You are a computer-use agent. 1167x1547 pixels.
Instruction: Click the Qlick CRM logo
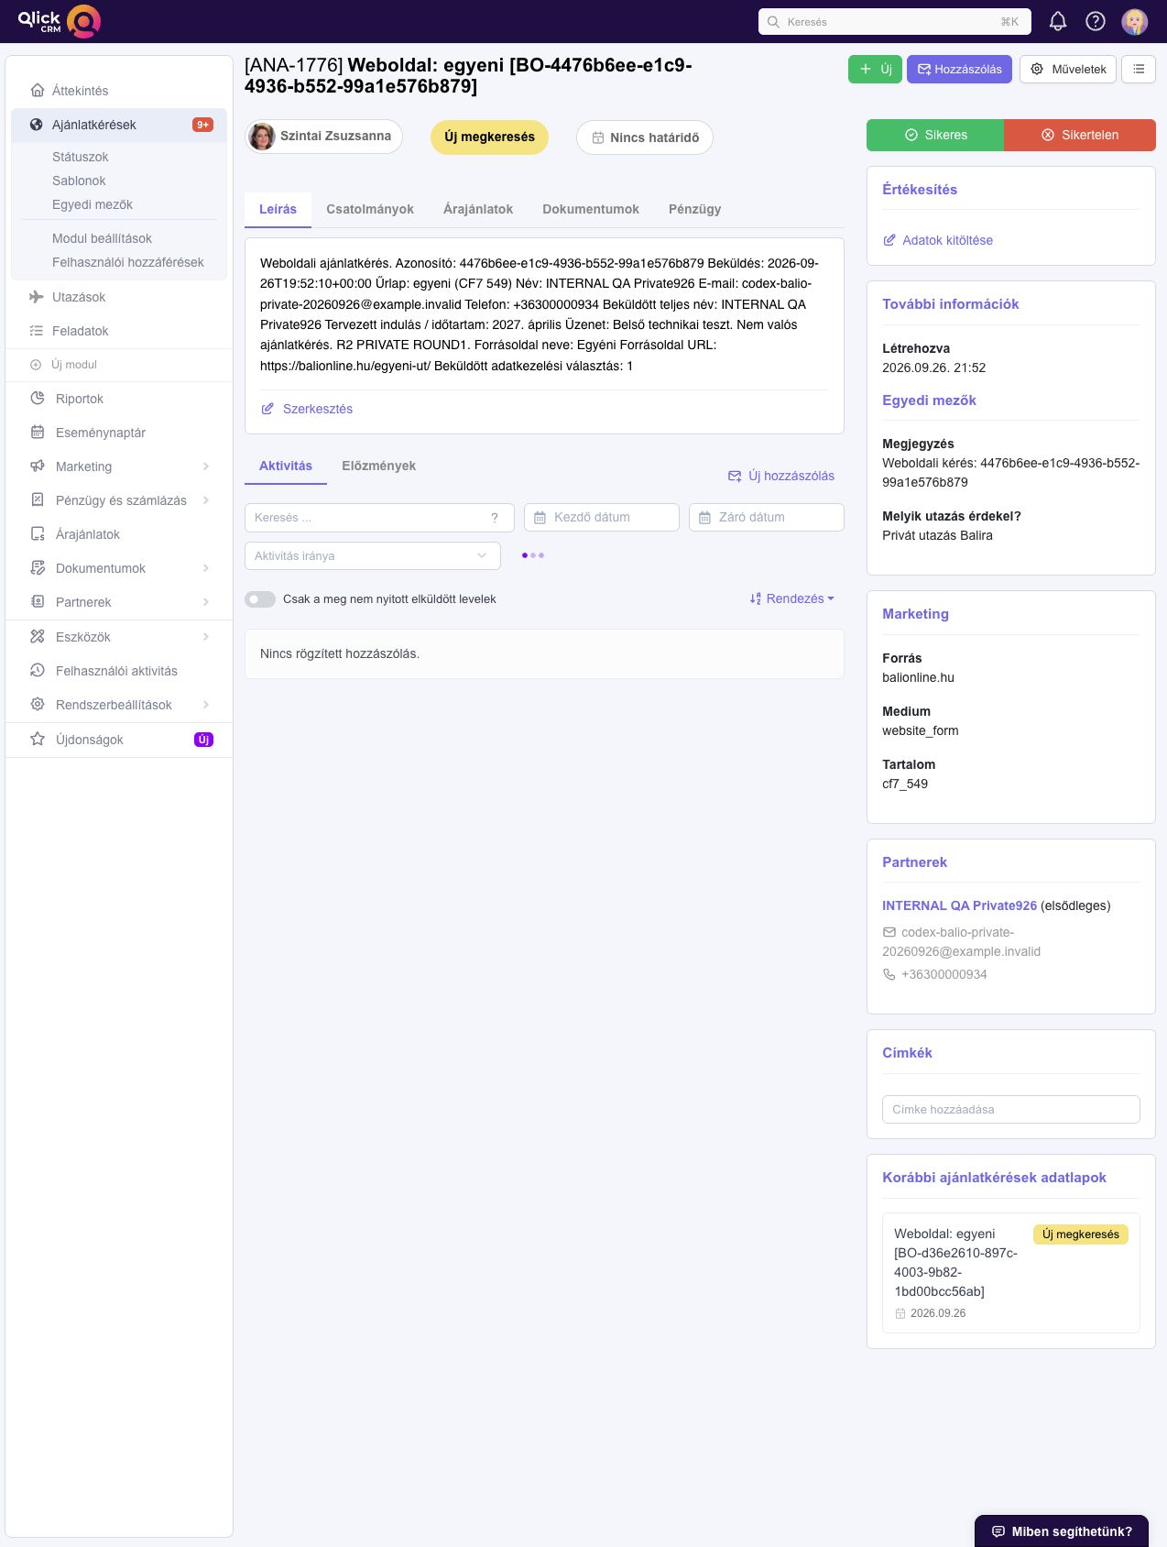(59, 21)
